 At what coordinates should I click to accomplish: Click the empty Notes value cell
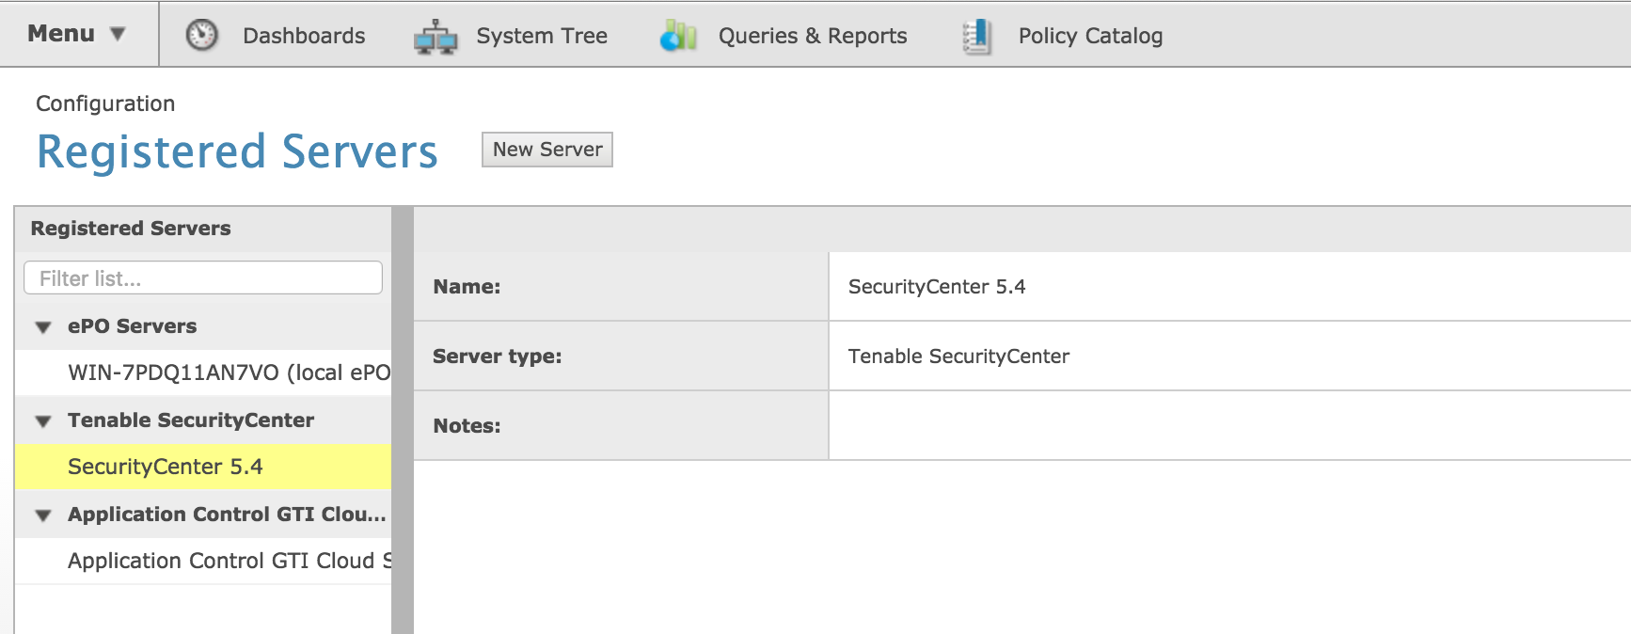point(1223,425)
